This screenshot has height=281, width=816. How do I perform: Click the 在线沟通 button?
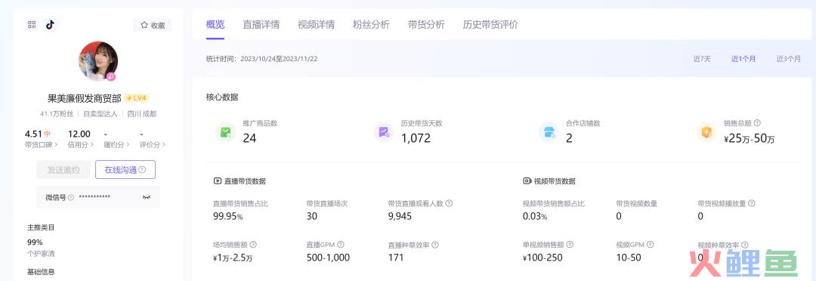[125, 170]
